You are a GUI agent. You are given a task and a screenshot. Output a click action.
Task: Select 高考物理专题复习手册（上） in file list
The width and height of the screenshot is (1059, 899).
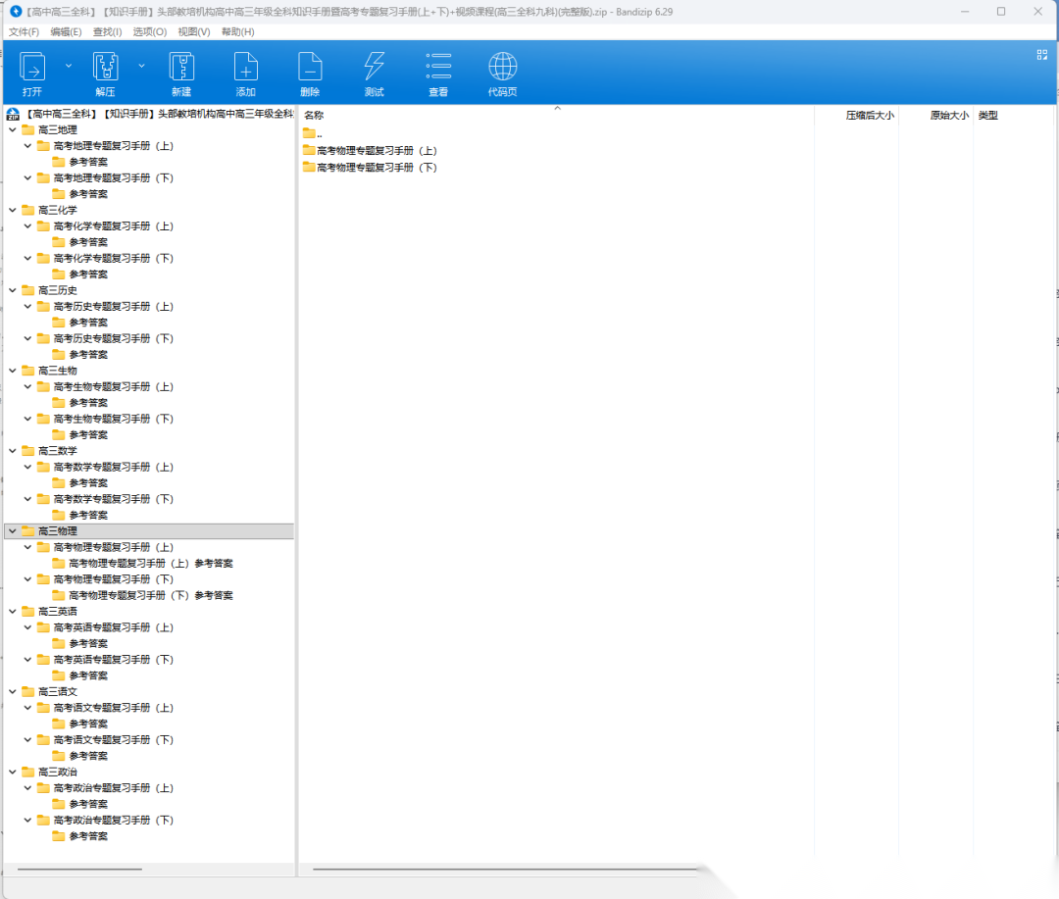(x=377, y=151)
